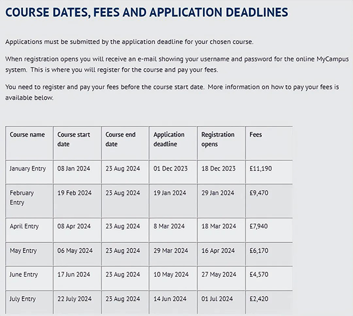Select the 01 Dec 2023 application deadline
Image resolution: width=353 pixels, height=316 pixels.
coord(171,168)
